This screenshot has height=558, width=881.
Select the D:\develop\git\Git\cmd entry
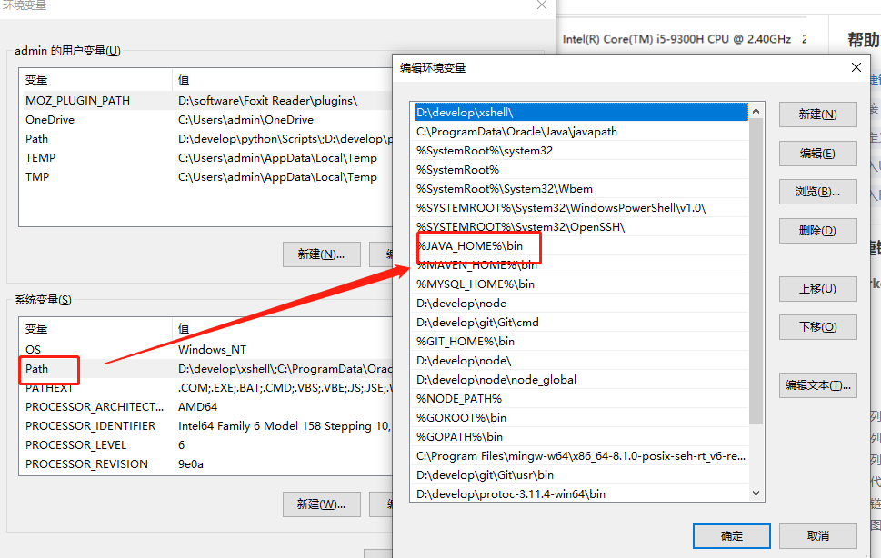[x=581, y=323]
